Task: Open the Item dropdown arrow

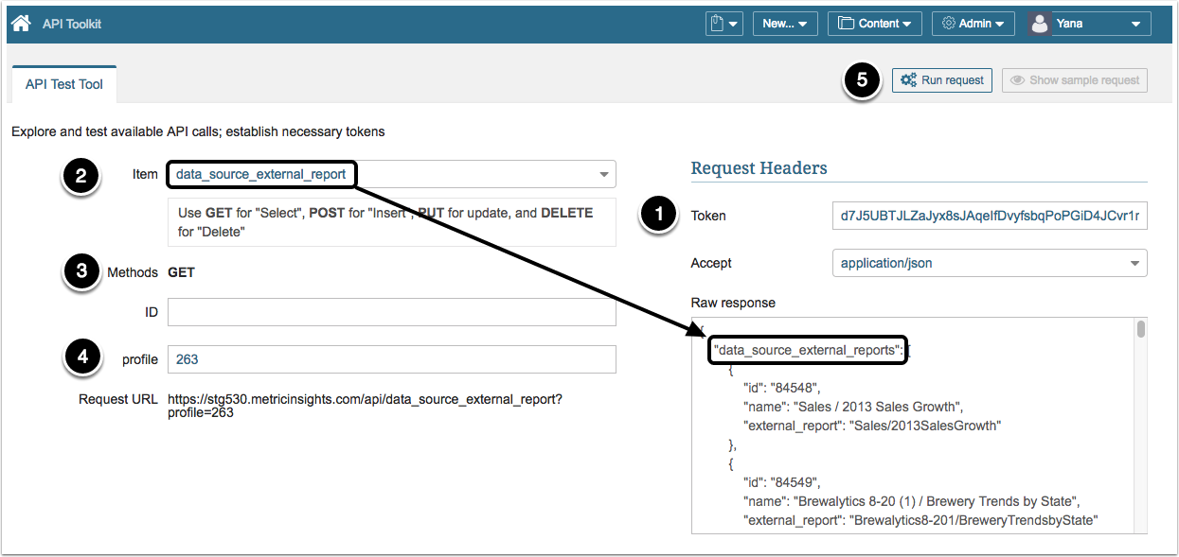Action: (x=603, y=174)
